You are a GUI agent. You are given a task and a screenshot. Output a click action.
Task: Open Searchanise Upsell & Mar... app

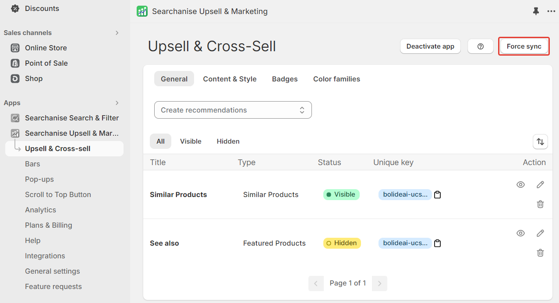[x=72, y=133]
